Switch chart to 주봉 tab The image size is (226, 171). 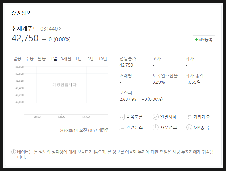pyautogui.click(x=29, y=59)
